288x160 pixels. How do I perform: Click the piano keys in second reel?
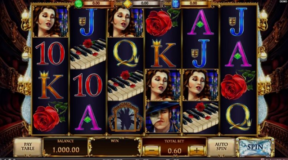click(x=88, y=54)
